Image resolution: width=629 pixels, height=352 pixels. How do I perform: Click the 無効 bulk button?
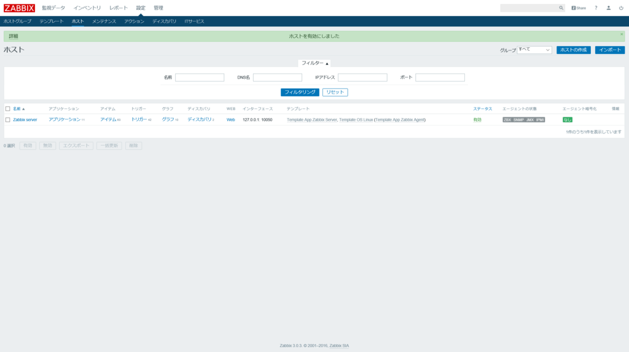pyautogui.click(x=48, y=146)
